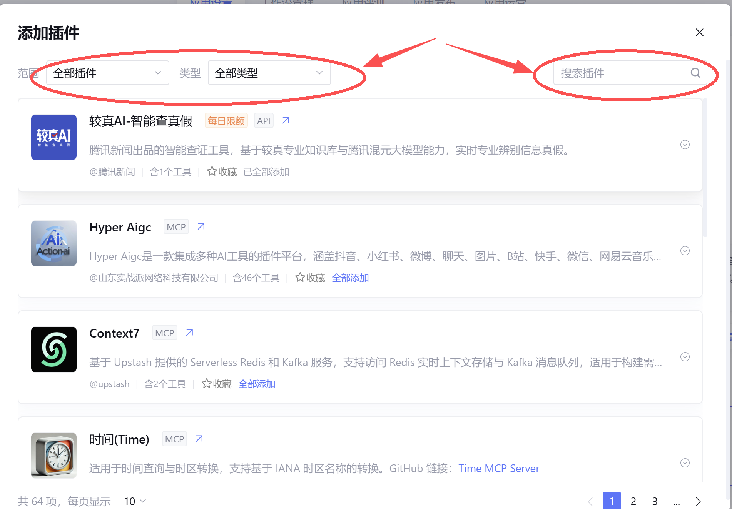Viewport: 732px width, 509px height.
Task: Add all 46 Hyper Aigc tools
Action: point(350,278)
